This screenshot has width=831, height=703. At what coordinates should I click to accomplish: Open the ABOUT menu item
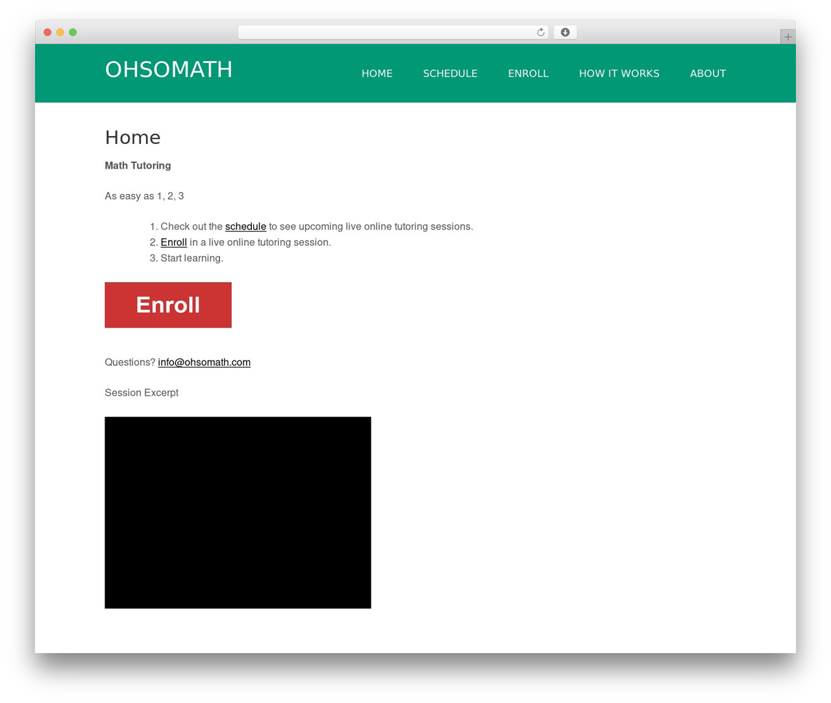pyautogui.click(x=708, y=73)
